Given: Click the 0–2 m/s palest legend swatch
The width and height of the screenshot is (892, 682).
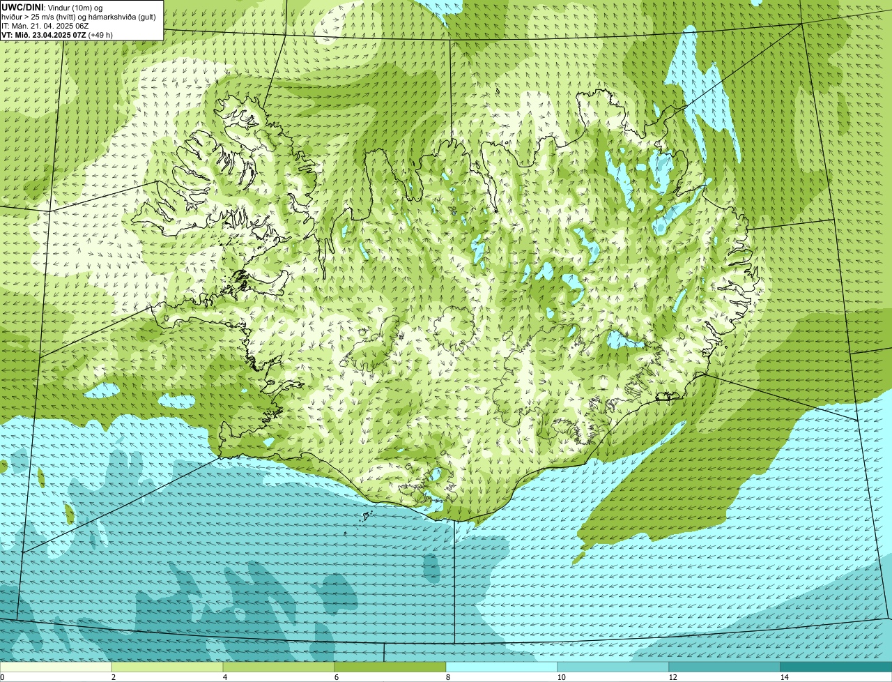Looking at the screenshot, I should (56, 667).
